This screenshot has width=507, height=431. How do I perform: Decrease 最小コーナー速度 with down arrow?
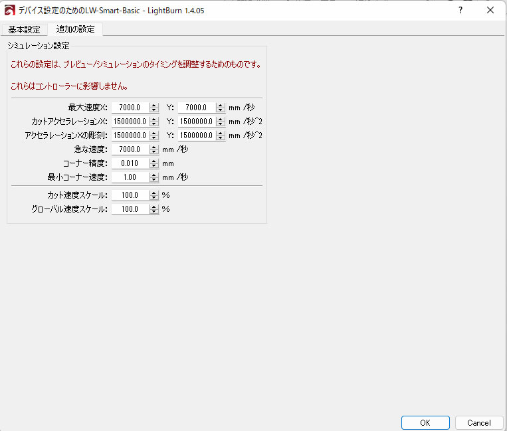point(154,179)
